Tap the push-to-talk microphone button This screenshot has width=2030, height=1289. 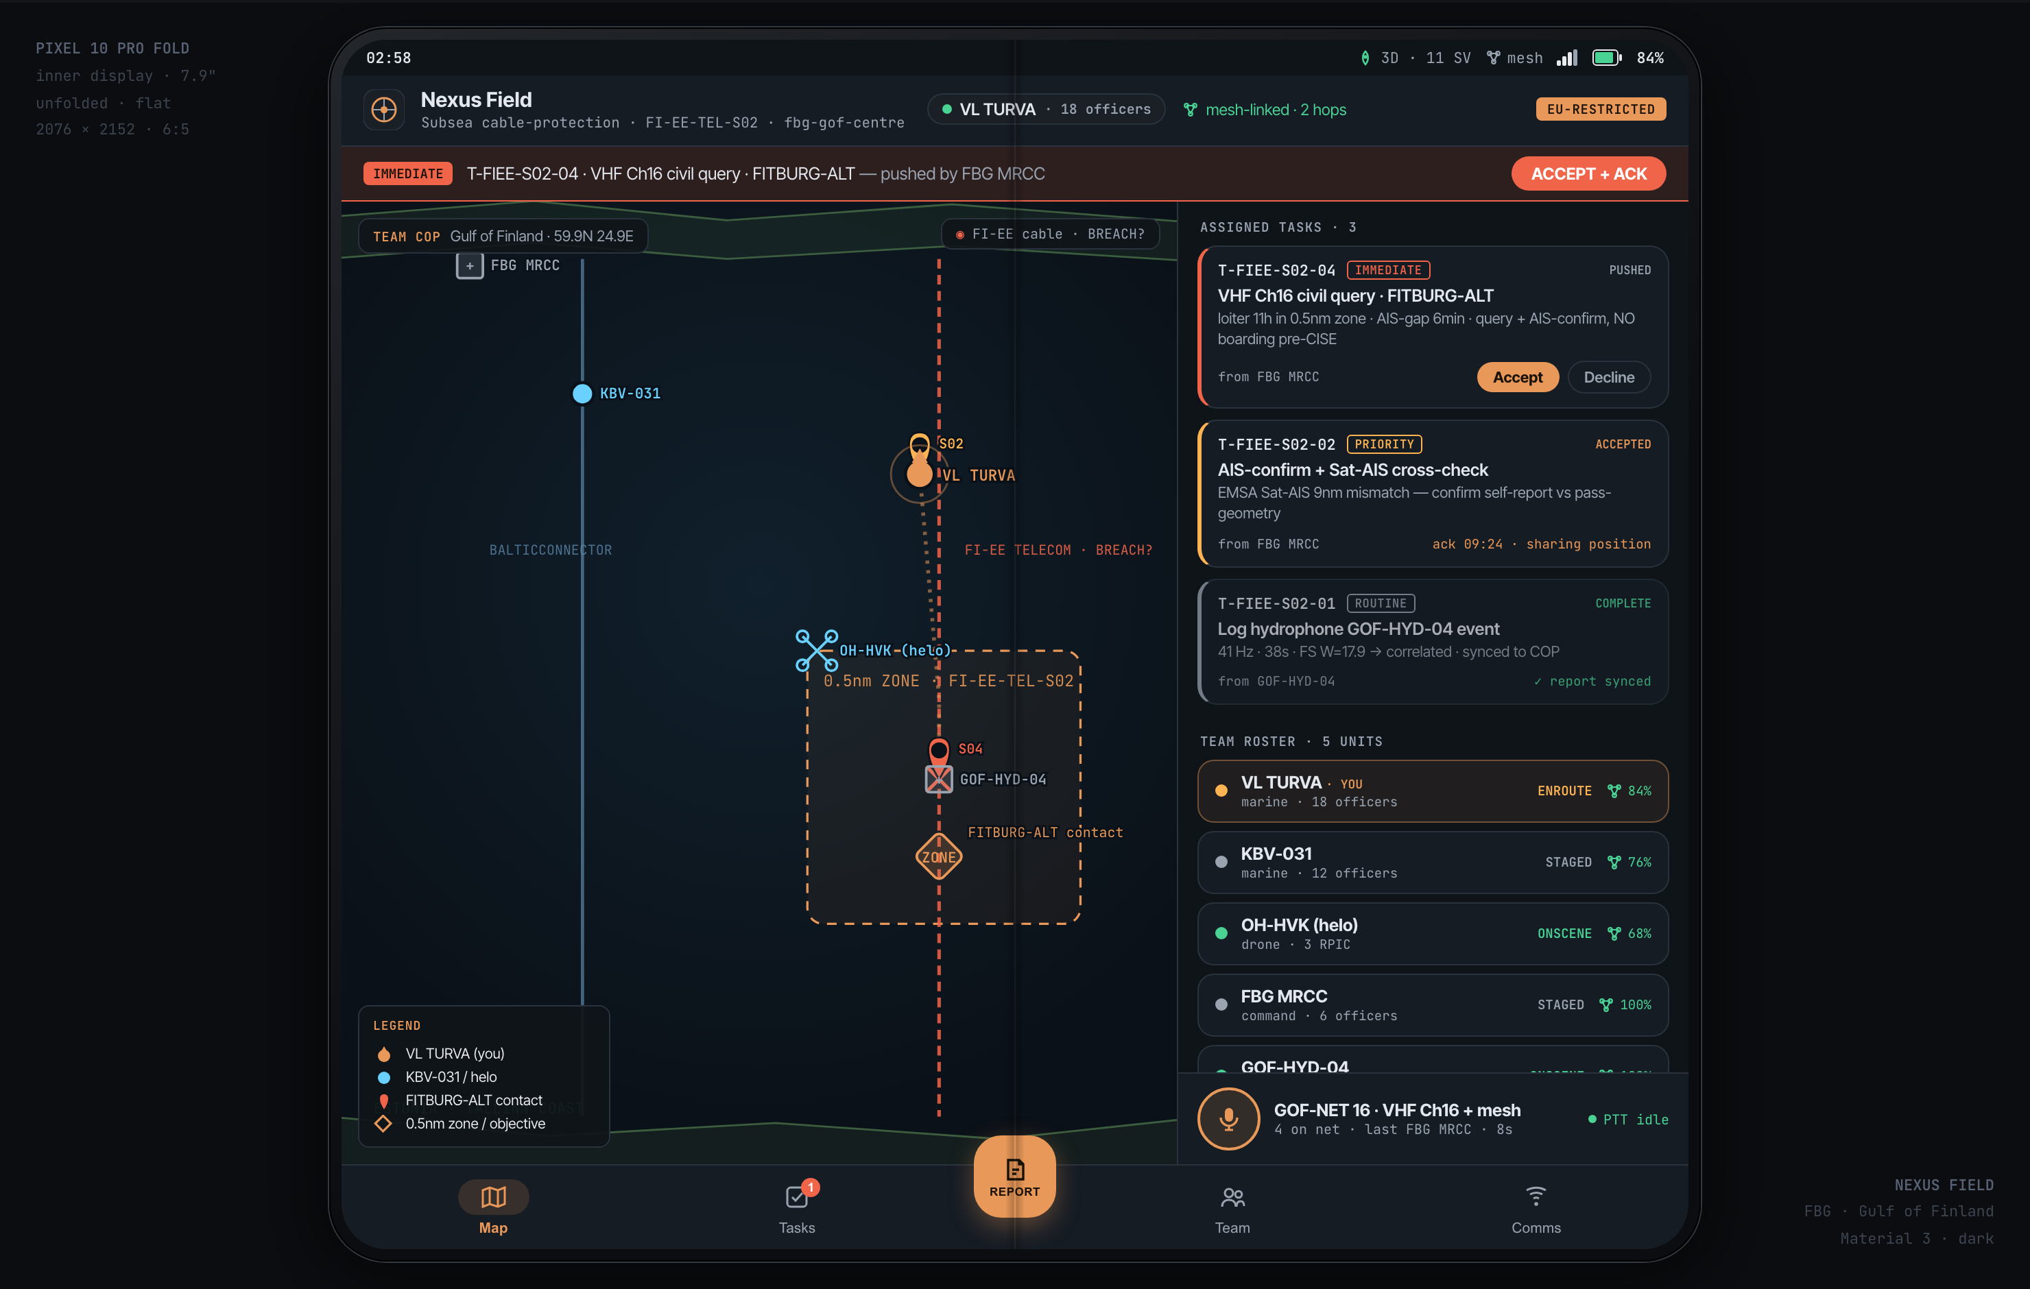tap(1228, 1119)
